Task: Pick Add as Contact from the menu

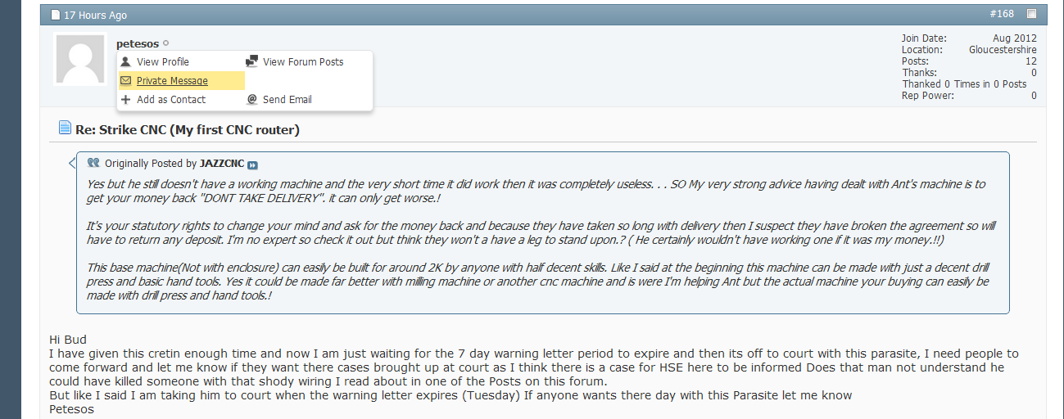Action: pyautogui.click(x=171, y=100)
